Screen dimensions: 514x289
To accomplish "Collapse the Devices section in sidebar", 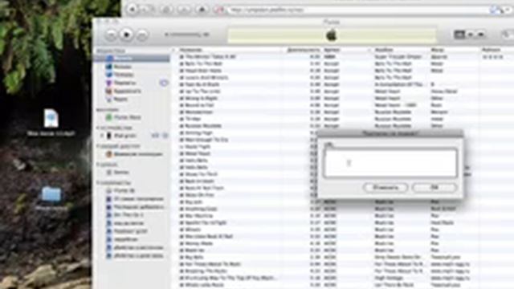I will pos(98,128).
